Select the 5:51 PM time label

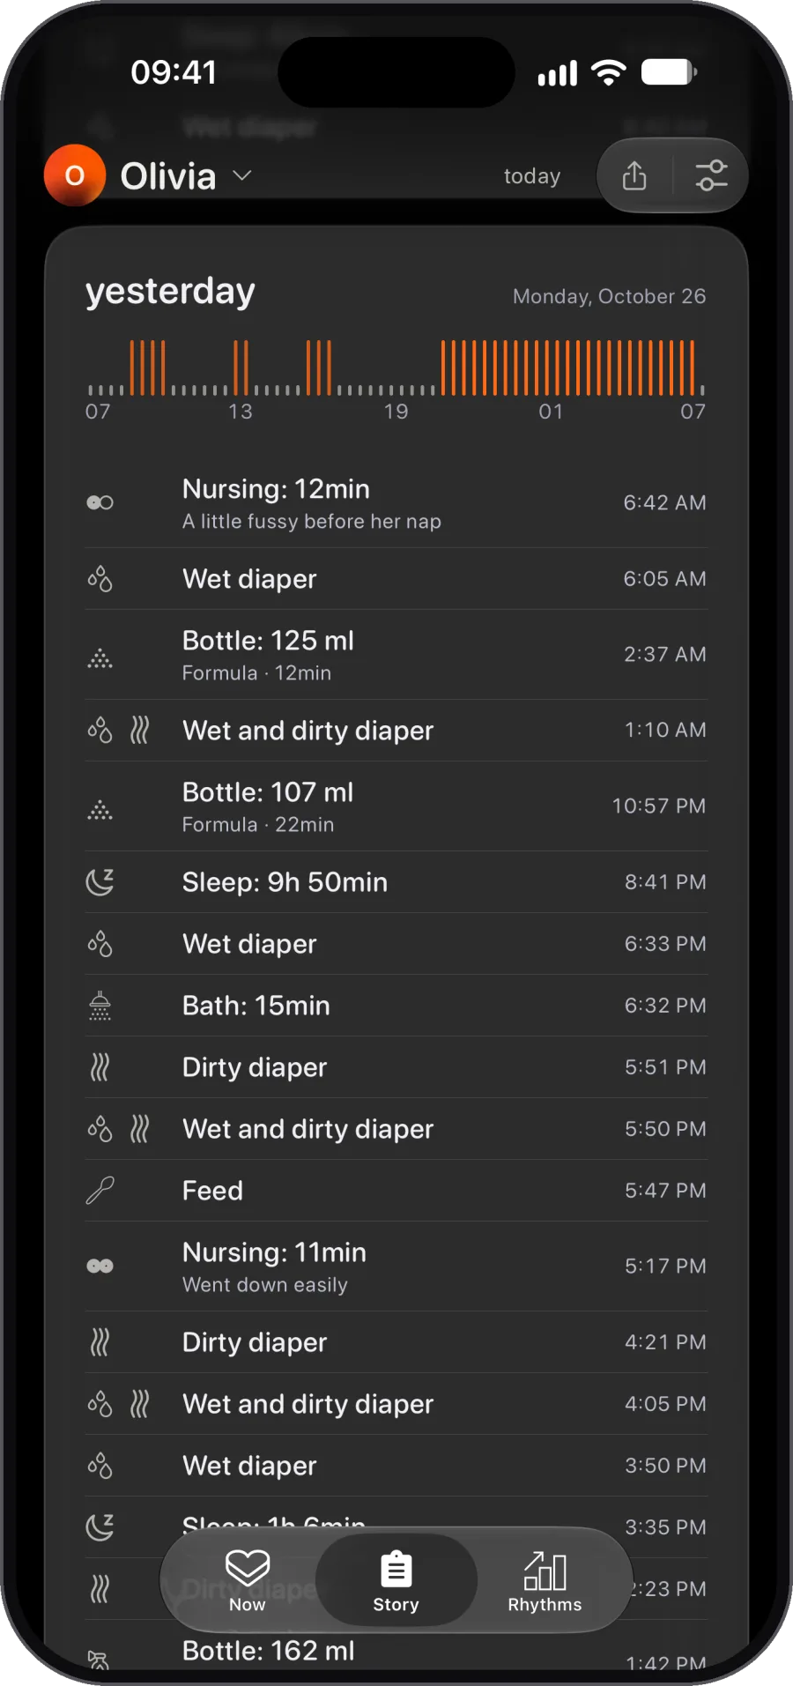pyautogui.click(x=665, y=1067)
